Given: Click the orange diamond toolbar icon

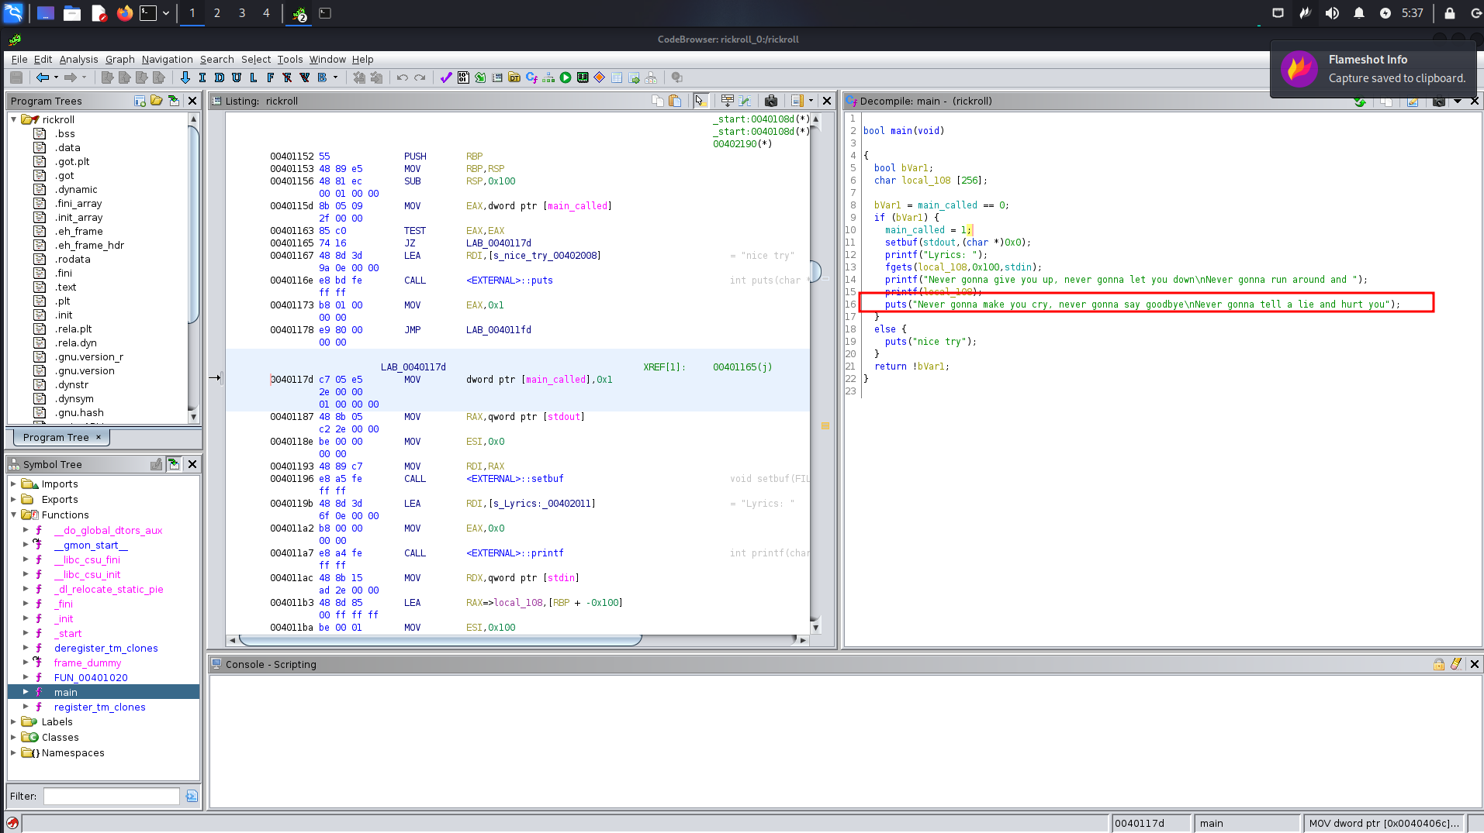Looking at the screenshot, I should pyautogui.click(x=600, y=77).
